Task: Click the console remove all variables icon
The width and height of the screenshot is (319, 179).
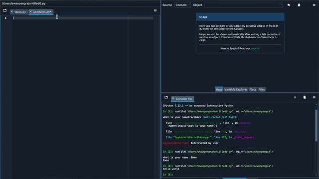Action: point(305,97)
